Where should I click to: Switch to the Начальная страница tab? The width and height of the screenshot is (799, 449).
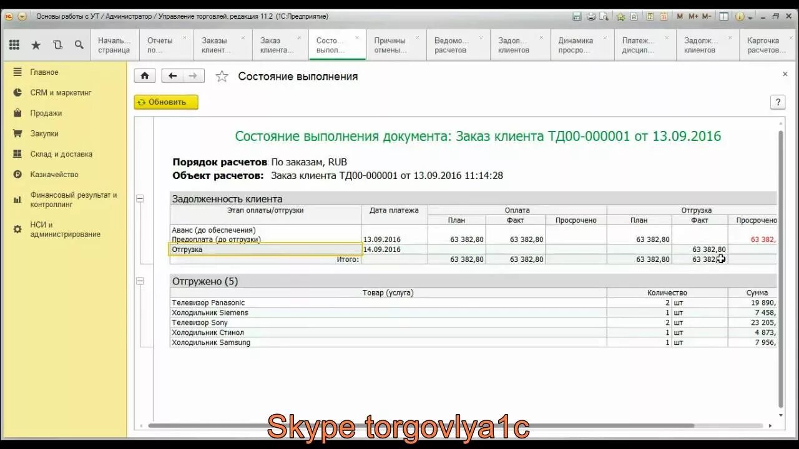pyautogui.click(x=114, y=45)
